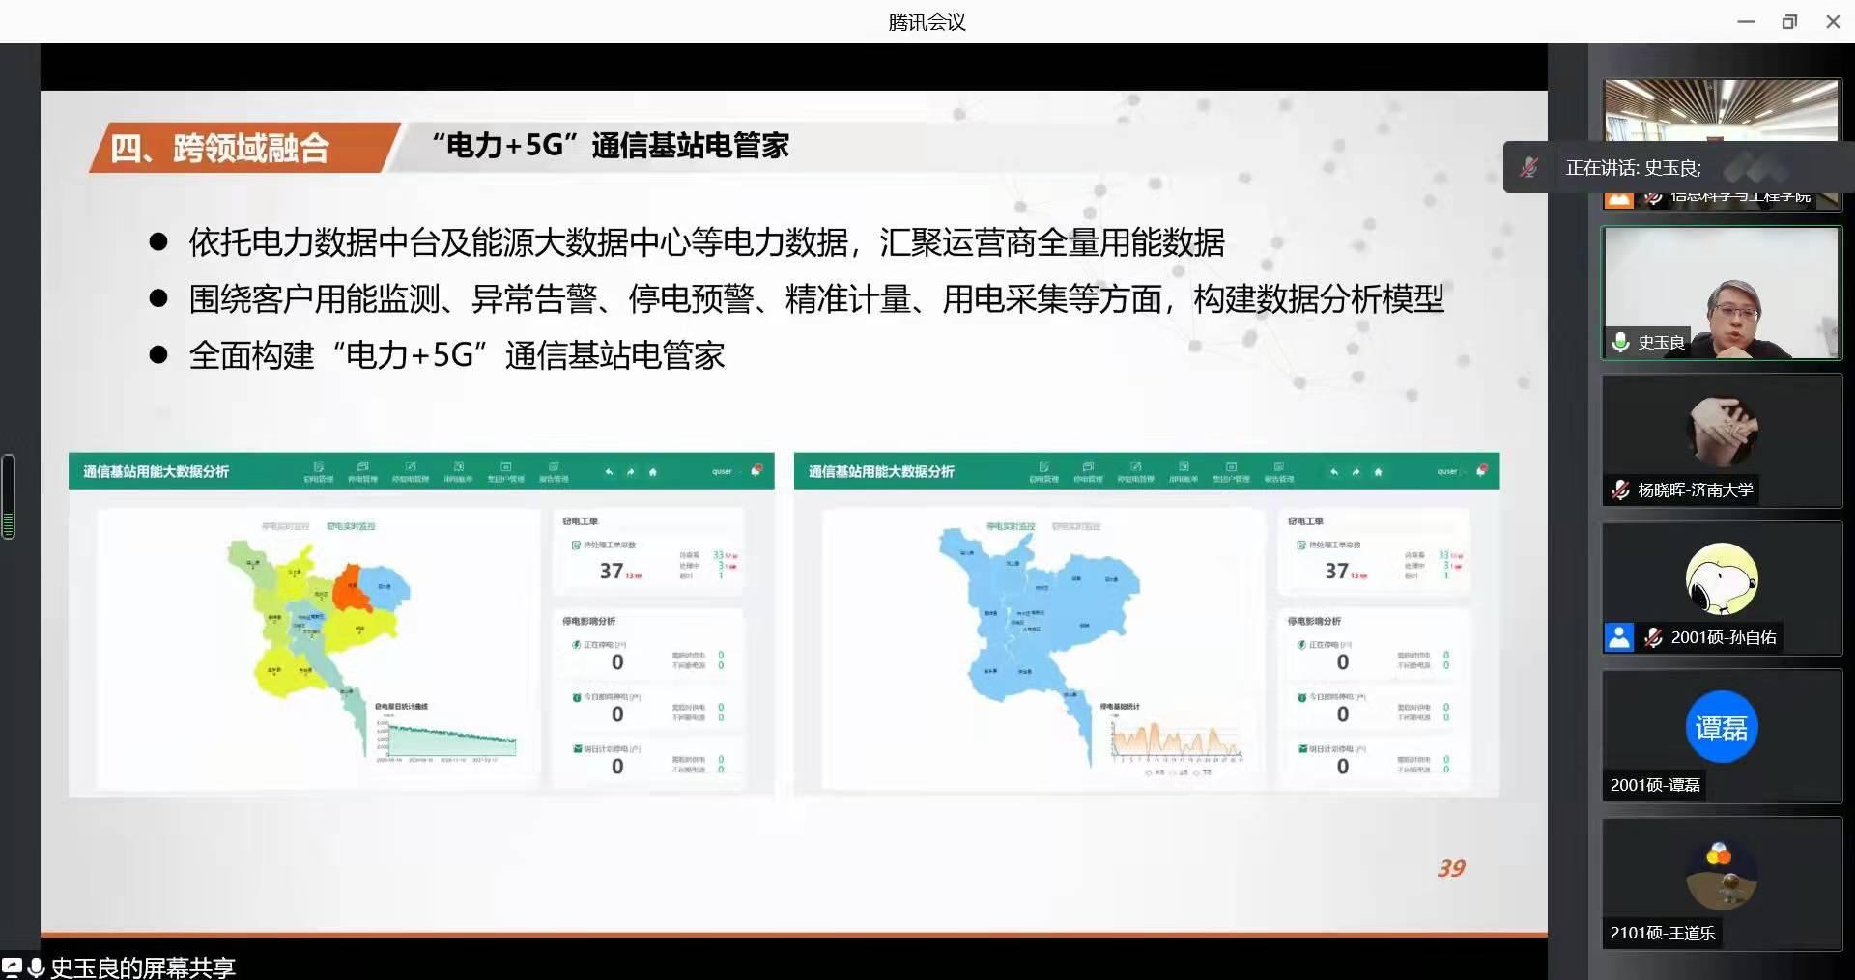Click the audio level meter on left edge
The height and width of the screenshot is (980, 1855).
coord(9,496)
